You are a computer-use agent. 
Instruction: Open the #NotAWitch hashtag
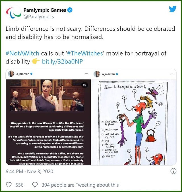pyautogui.click(x=22, y=53)
